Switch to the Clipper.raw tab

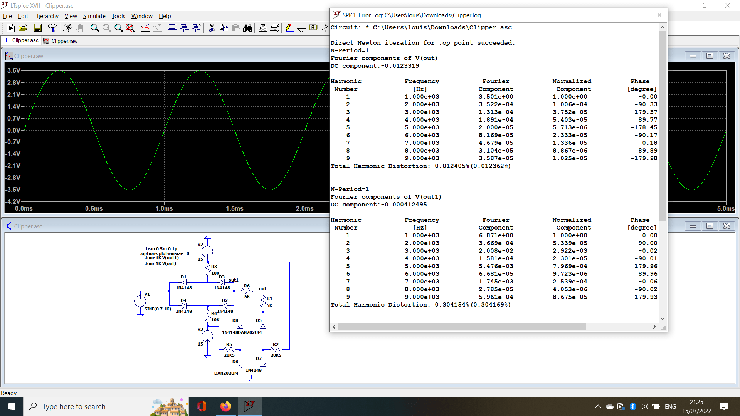click(61, 41)
